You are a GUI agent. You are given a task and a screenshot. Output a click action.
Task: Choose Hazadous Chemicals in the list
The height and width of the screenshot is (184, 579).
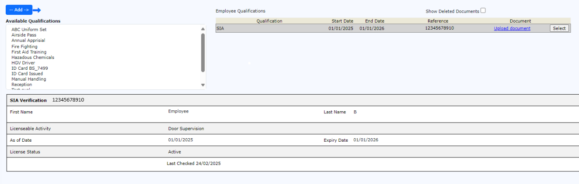pos(33,58)
